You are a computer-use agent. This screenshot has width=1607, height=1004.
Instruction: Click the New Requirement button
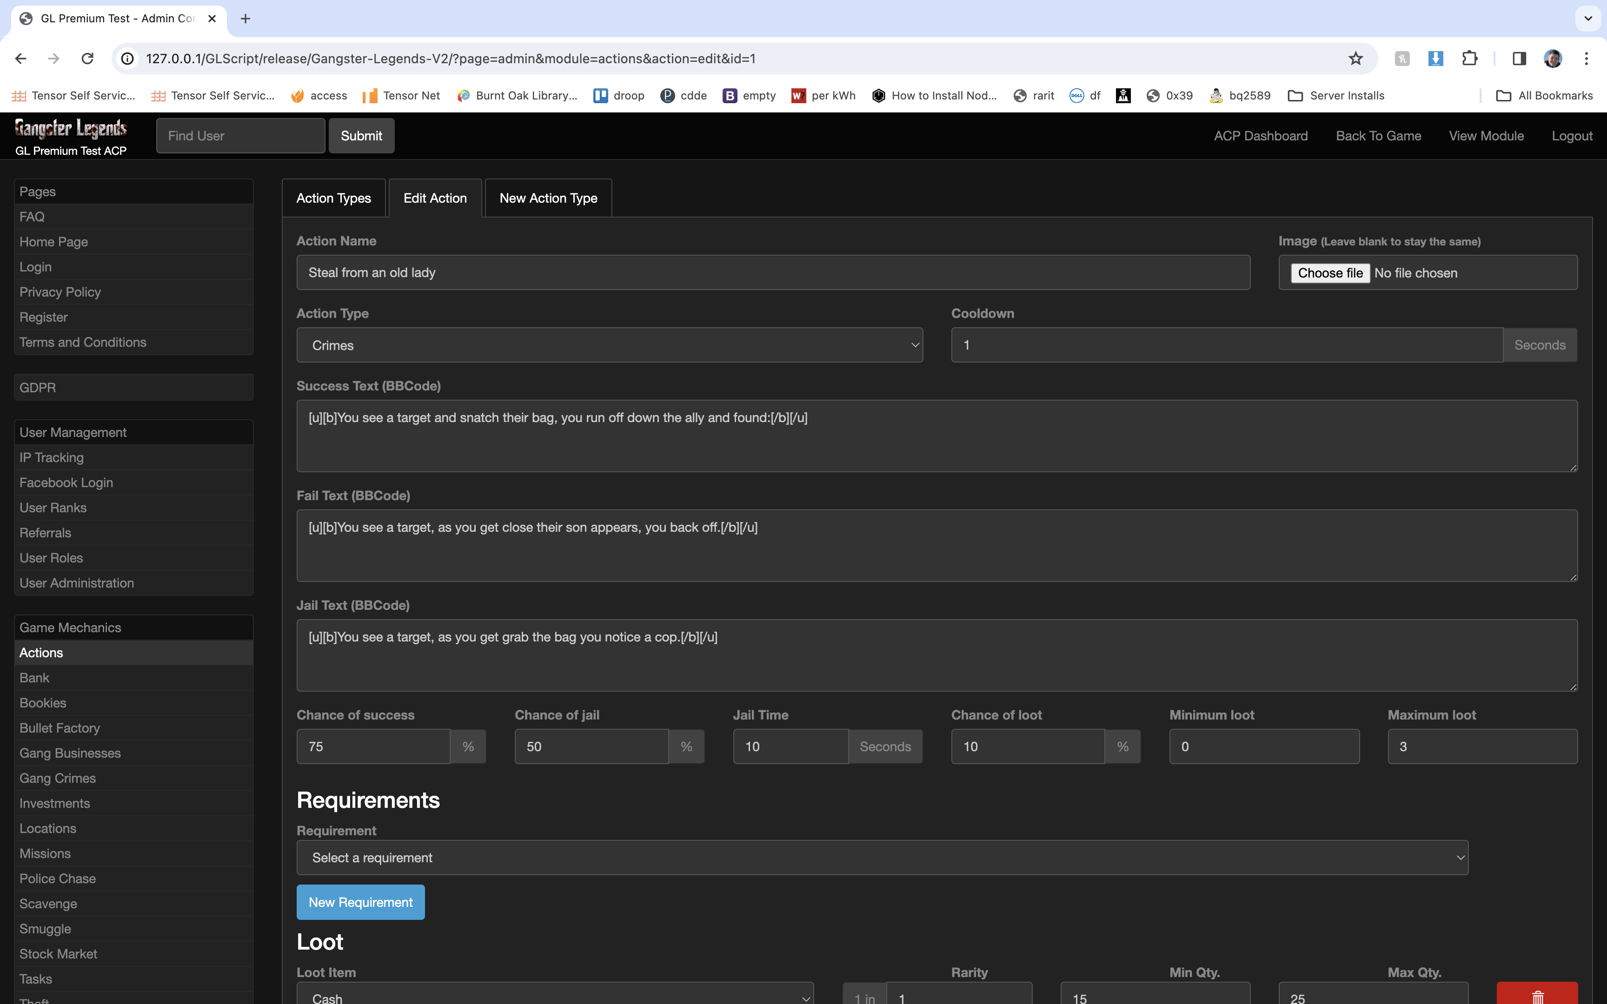(360, 902)
